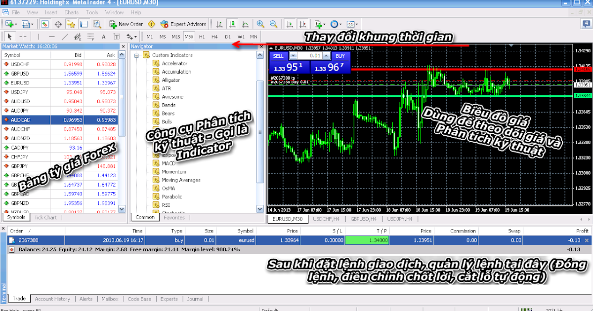Toggle the Navigator star-folder icon

pos(71,24)
